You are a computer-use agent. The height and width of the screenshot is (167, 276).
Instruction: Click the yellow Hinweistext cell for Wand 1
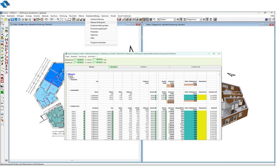[202, 111]
